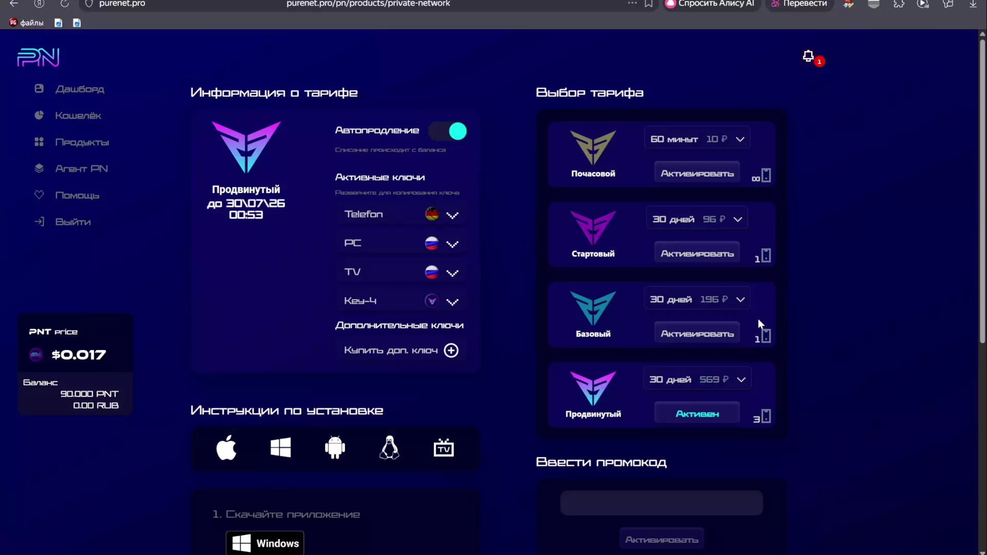
Task: Click the promo code input field
Action: point(661,503)
